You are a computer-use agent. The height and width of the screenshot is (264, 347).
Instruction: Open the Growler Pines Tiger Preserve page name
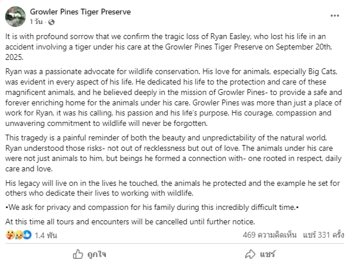point(80,12)
